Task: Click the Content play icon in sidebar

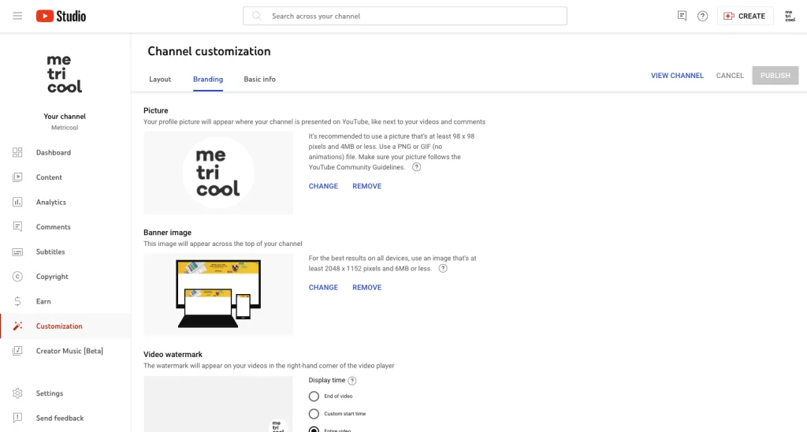Action: click(17, 177)
